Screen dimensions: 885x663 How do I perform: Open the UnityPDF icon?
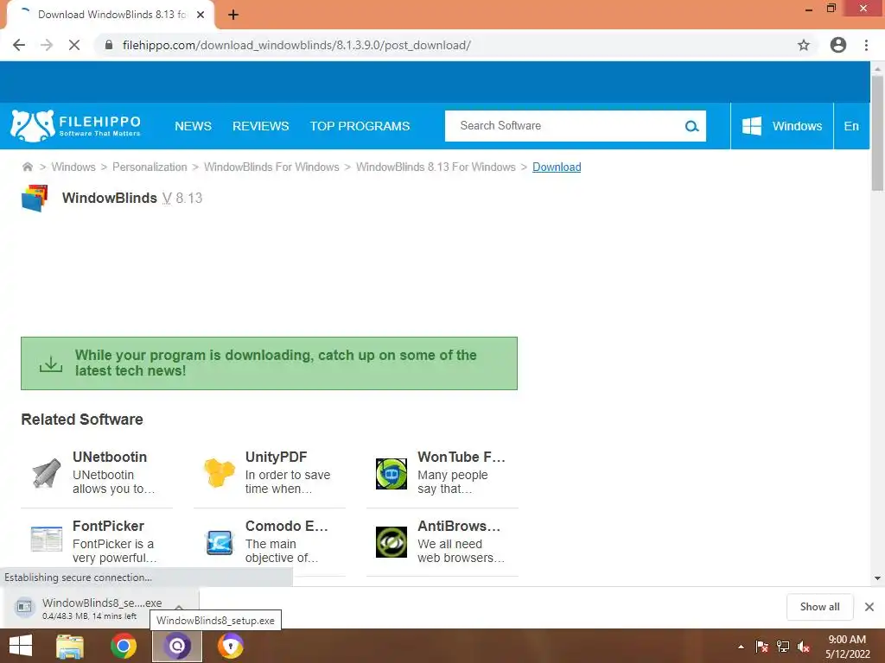(219, 472)
